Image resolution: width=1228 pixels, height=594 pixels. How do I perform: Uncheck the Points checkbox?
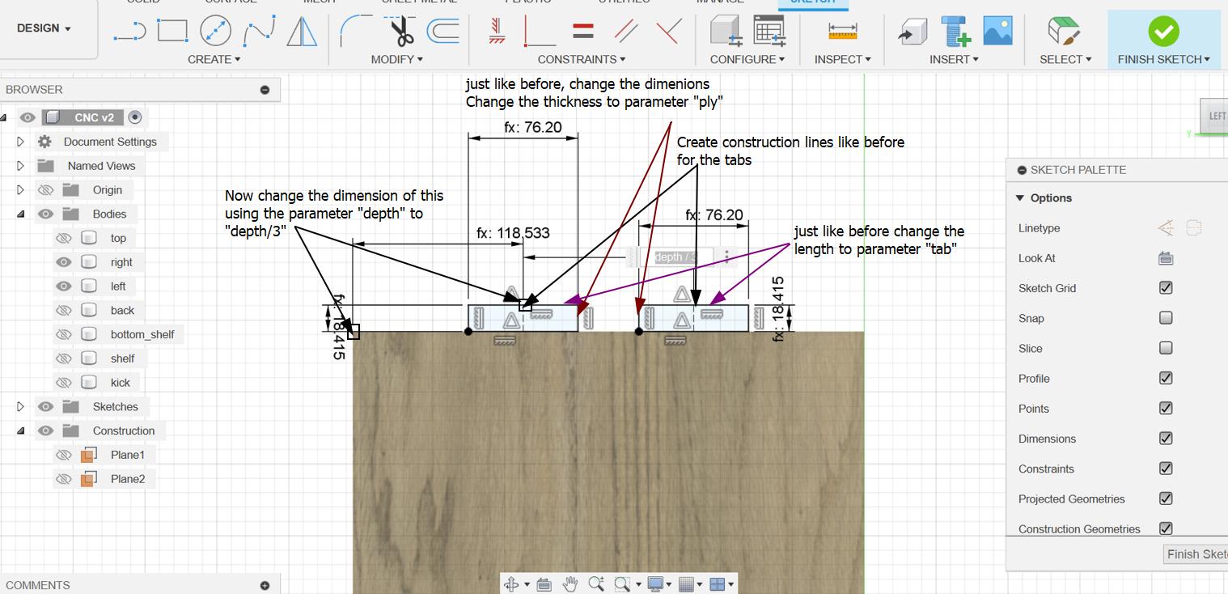coord(1166,409)
